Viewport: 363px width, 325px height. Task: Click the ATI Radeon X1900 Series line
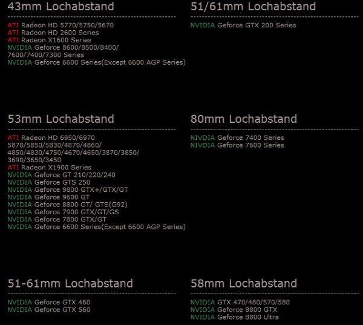point(50,167)
